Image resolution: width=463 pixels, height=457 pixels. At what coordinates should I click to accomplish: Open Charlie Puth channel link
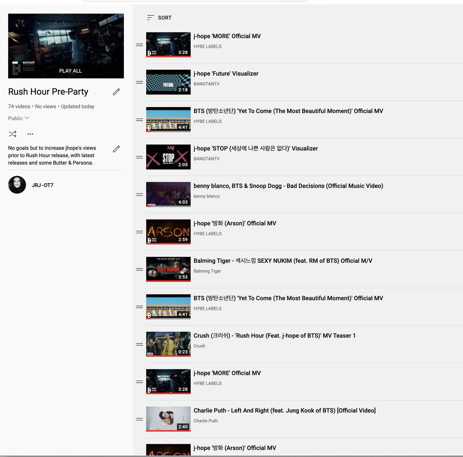pos(206,421)
